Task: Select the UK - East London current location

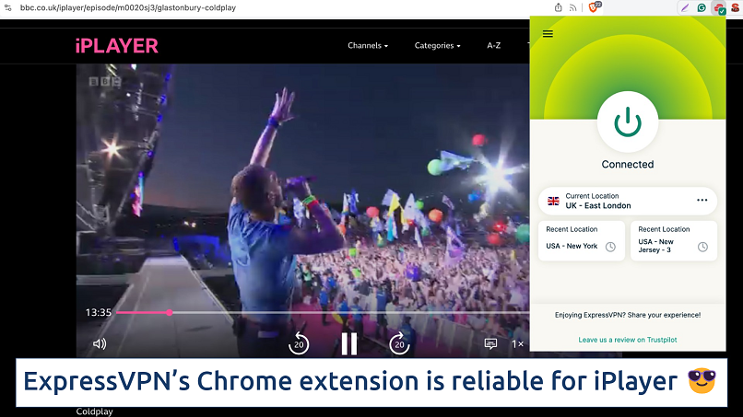Action: click(628, 201)
